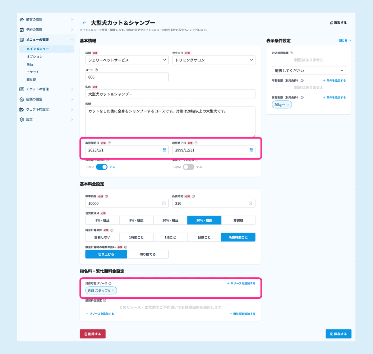Open the カテゴリ dropdown showing トリミングサロン
Viewport: 373px width, 354px height.
(214, 60)
